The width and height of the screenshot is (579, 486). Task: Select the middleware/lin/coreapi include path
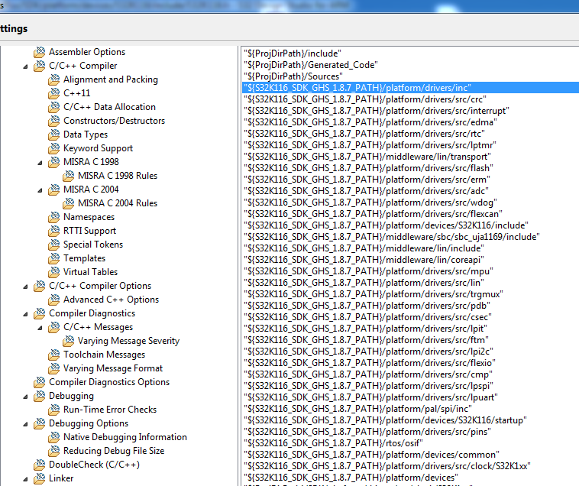click(x=364, y=260)
